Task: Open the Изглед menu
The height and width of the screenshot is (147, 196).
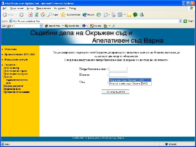Action: click(30, 8)
